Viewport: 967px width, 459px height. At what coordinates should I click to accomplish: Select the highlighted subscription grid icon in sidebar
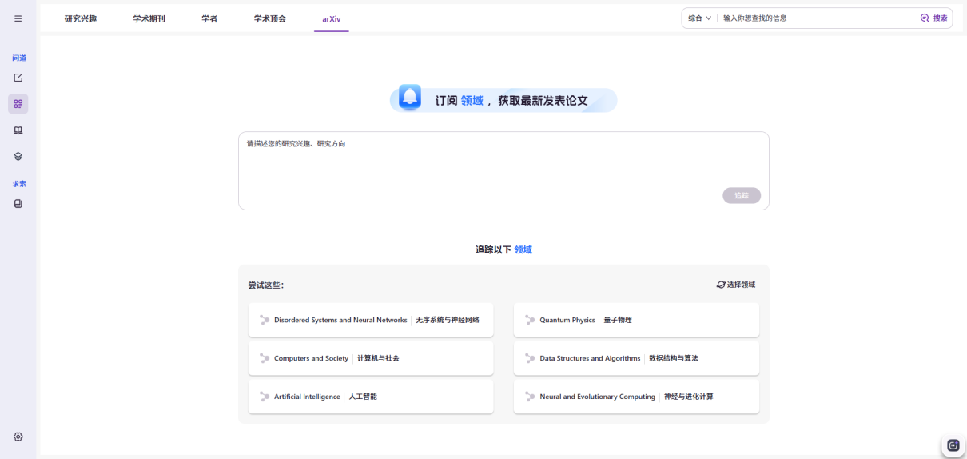pyautogui.click(x=18, y=104)
